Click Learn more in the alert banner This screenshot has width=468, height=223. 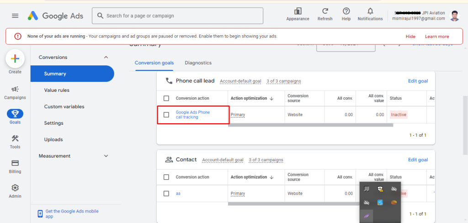click(x=436, y=37)
